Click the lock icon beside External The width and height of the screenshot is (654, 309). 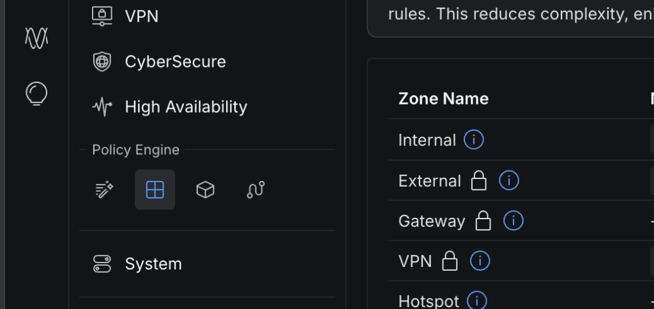tap(479, 181)
